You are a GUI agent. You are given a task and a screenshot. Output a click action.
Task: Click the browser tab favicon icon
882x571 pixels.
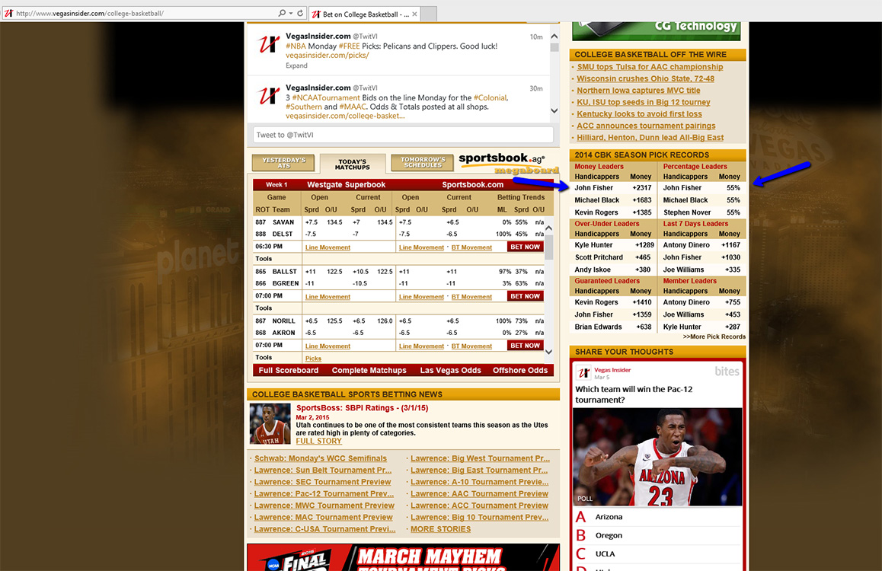pyautogui.click(x=316, y=14)
